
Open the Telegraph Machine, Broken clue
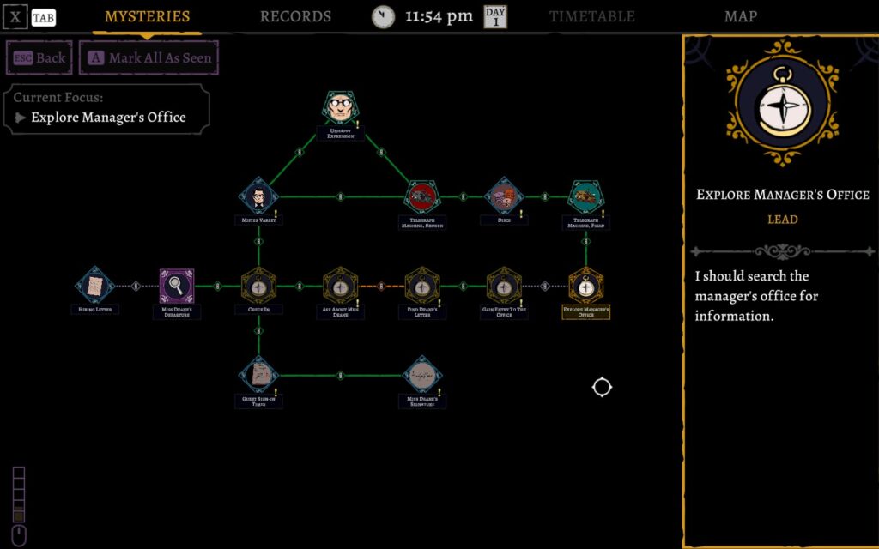pyautogui.click(x=421, y=197)
